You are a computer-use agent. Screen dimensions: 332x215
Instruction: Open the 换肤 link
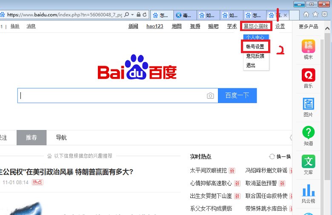pos(15,26)
